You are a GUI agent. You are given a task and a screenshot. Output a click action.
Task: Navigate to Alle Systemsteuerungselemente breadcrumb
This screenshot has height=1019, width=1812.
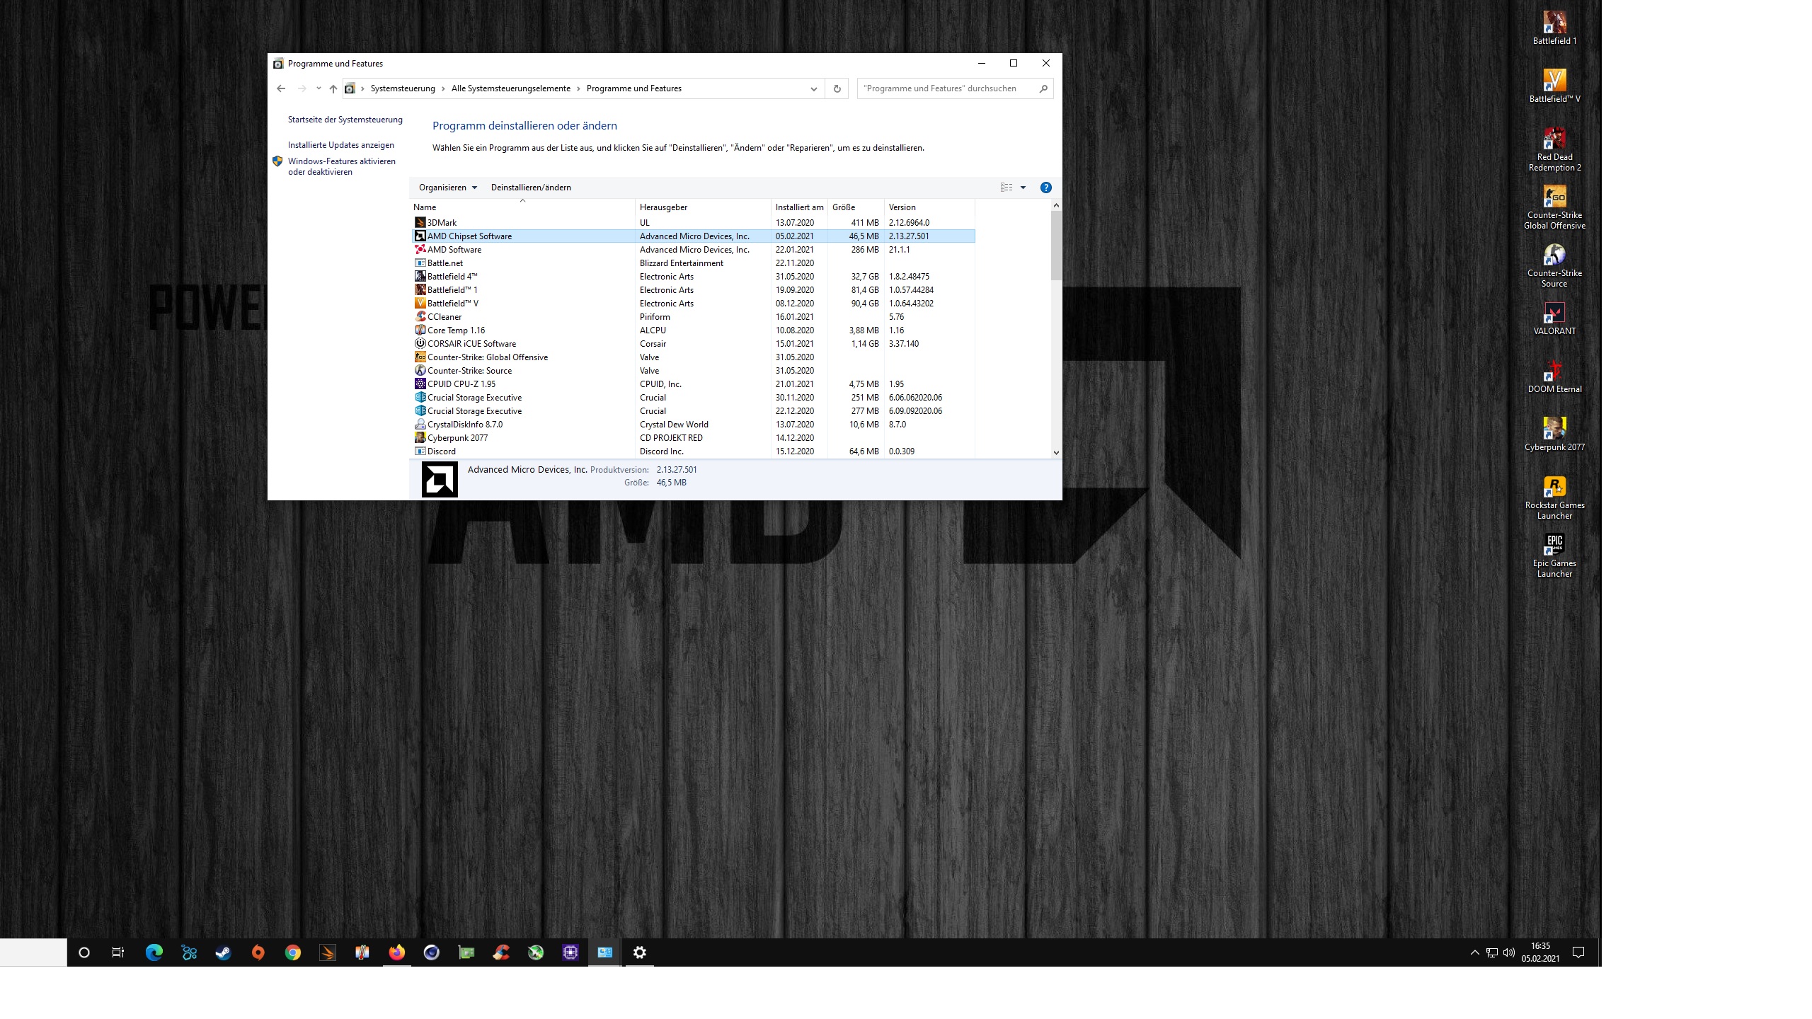click(511, 88)
